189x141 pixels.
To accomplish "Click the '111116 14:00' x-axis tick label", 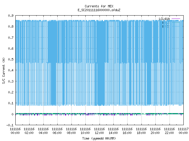I will coord(113,131).
